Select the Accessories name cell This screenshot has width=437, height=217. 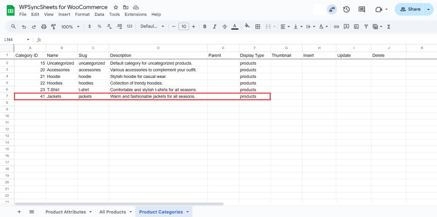[x=61, y=70]
